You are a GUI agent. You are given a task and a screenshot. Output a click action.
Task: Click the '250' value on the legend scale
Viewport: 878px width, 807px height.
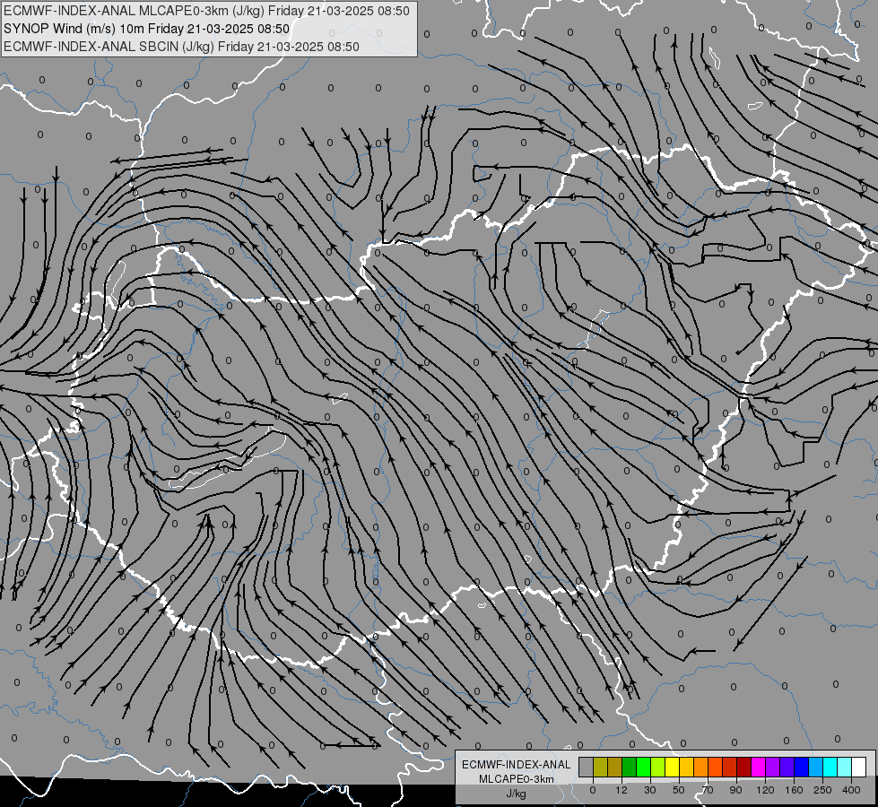(x=822, y=790)
